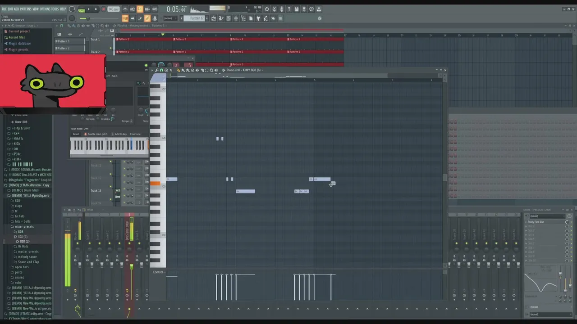Open the channel rack view icon
577x324 pixels.
(229, 18)
